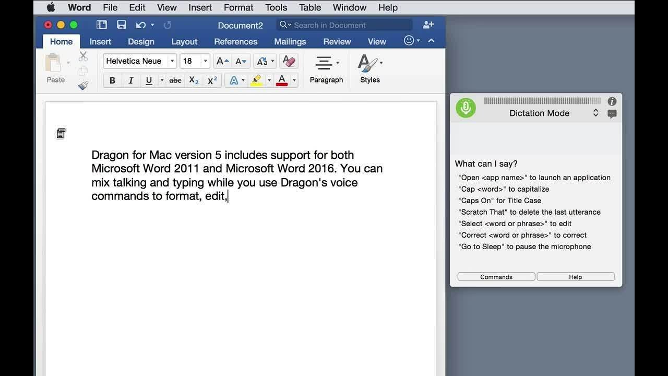
Task: Open the Tools menu in menu bar
Action: pyautogui.click(x=276, y=7)
